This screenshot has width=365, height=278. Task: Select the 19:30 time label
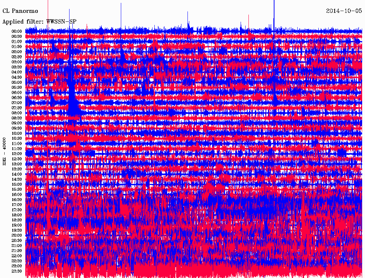17,230
